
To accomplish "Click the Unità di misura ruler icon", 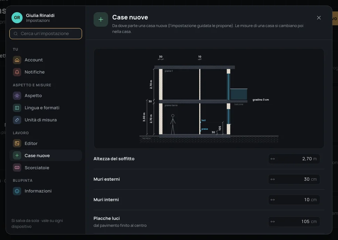I will (17, 120).
